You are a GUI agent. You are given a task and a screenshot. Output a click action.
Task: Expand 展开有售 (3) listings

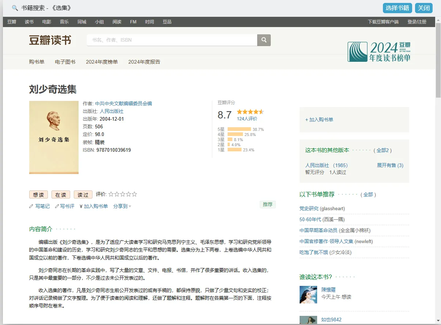click(x=390, y=165)
